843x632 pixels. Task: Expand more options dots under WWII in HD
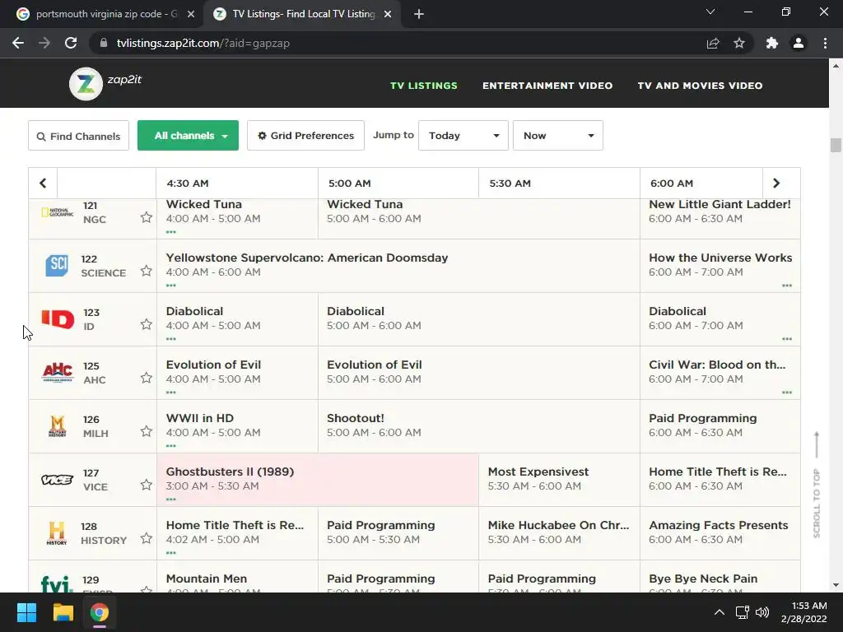pos(171,445)
